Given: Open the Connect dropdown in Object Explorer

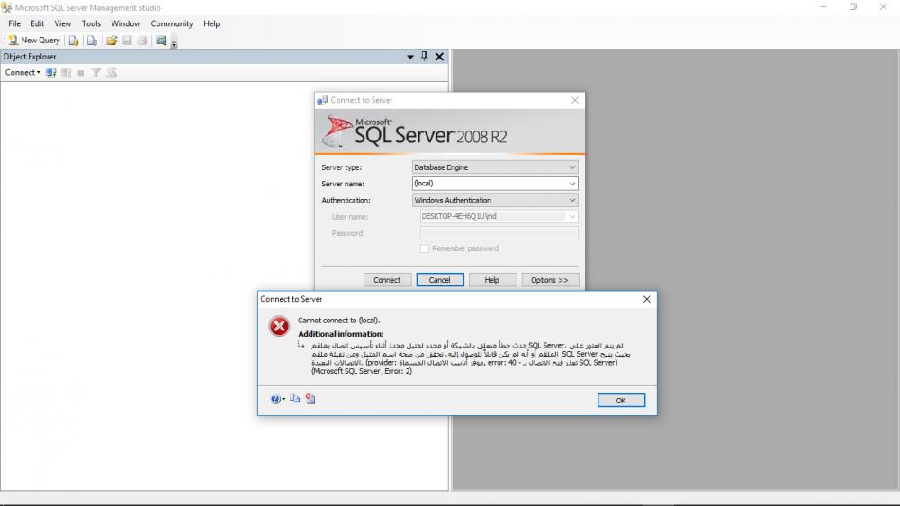Looking at the screenshot, I should (x=22, y=72).
